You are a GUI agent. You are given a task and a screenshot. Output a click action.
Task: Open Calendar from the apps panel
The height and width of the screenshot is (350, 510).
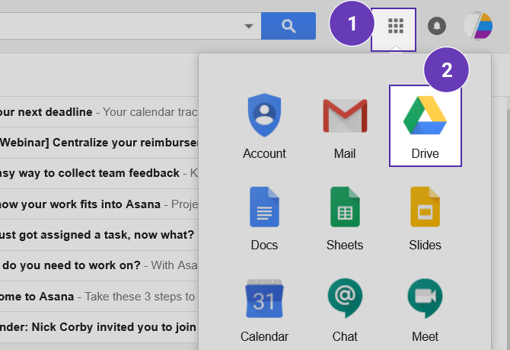[264, 310]
